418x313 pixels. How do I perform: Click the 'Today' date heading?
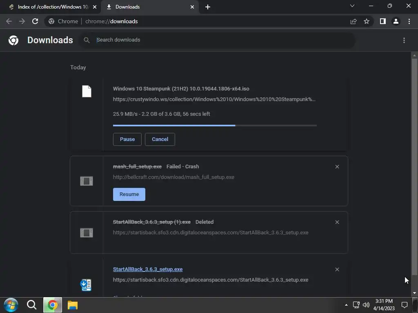(78, 67)
